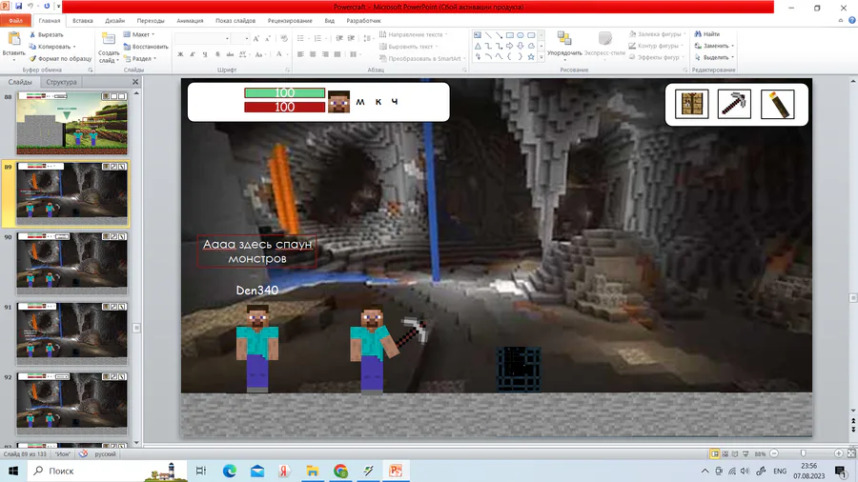The width and height of the screenshot is (858, 482).
Task: Click Создать слайд new slide icon
Action: (x=109, y=39)
